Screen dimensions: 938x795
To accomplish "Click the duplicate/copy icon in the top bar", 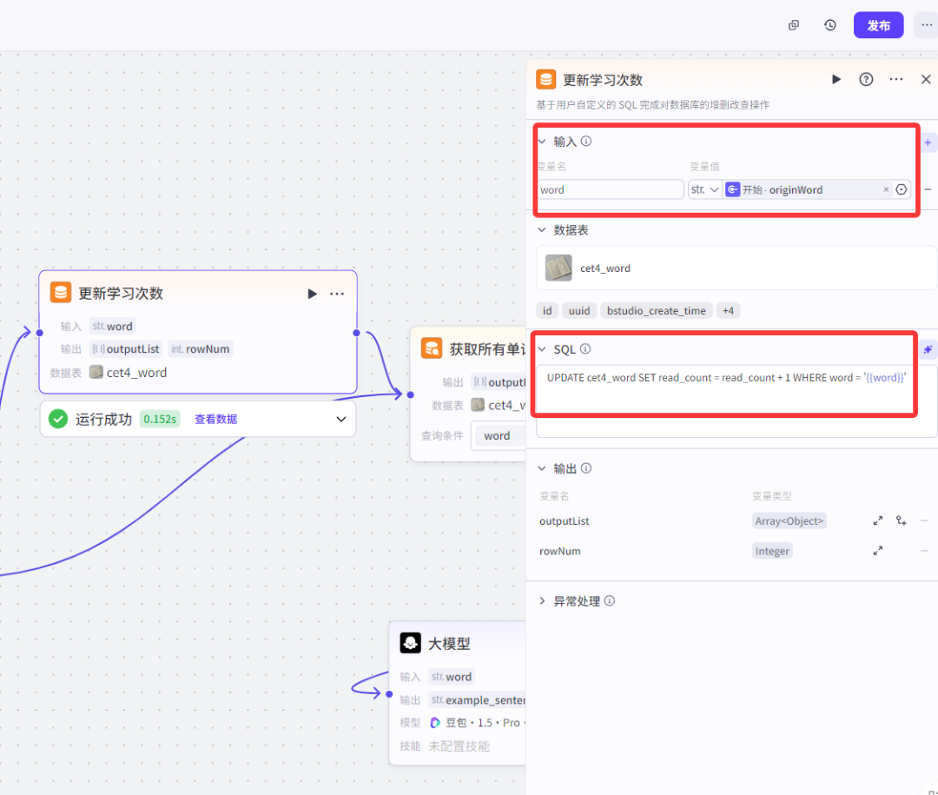I will tap(793, 25).
